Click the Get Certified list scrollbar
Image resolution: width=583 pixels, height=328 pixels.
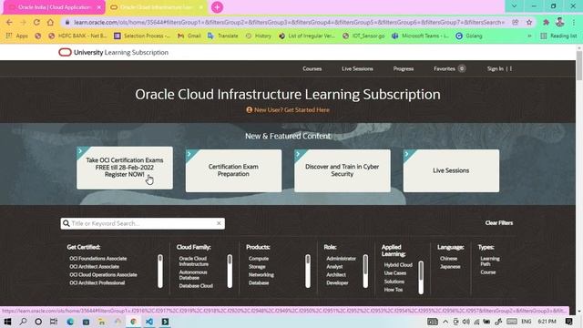pyautogui.click(x=160, y=272)
